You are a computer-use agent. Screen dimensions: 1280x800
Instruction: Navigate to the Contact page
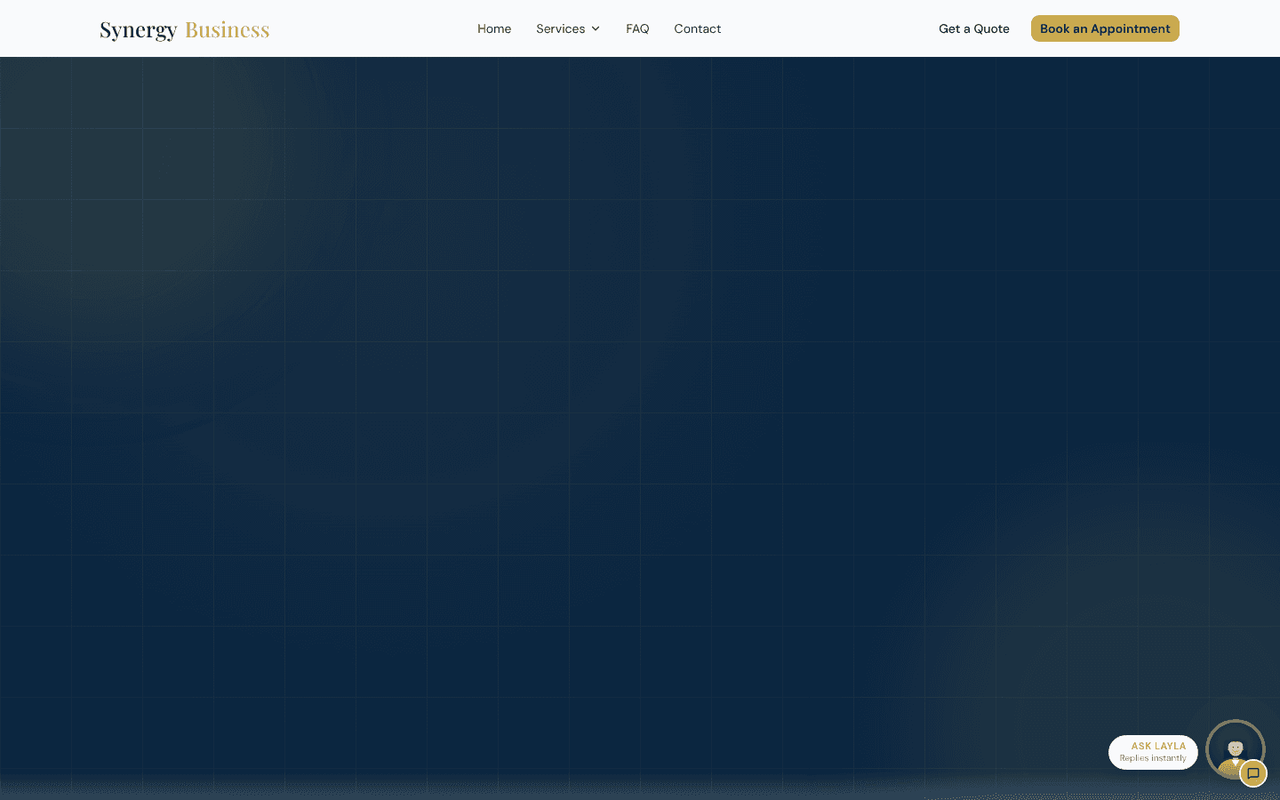click(698, 28)
